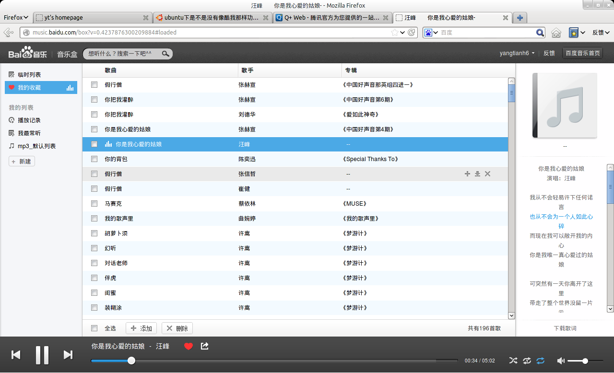The image size is (614, 373).
Task: Download the 张信哲 假行僧 song
Action: click(x=477, y=174)
